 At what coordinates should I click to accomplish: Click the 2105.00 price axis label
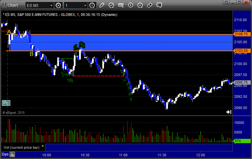[240, 42]
